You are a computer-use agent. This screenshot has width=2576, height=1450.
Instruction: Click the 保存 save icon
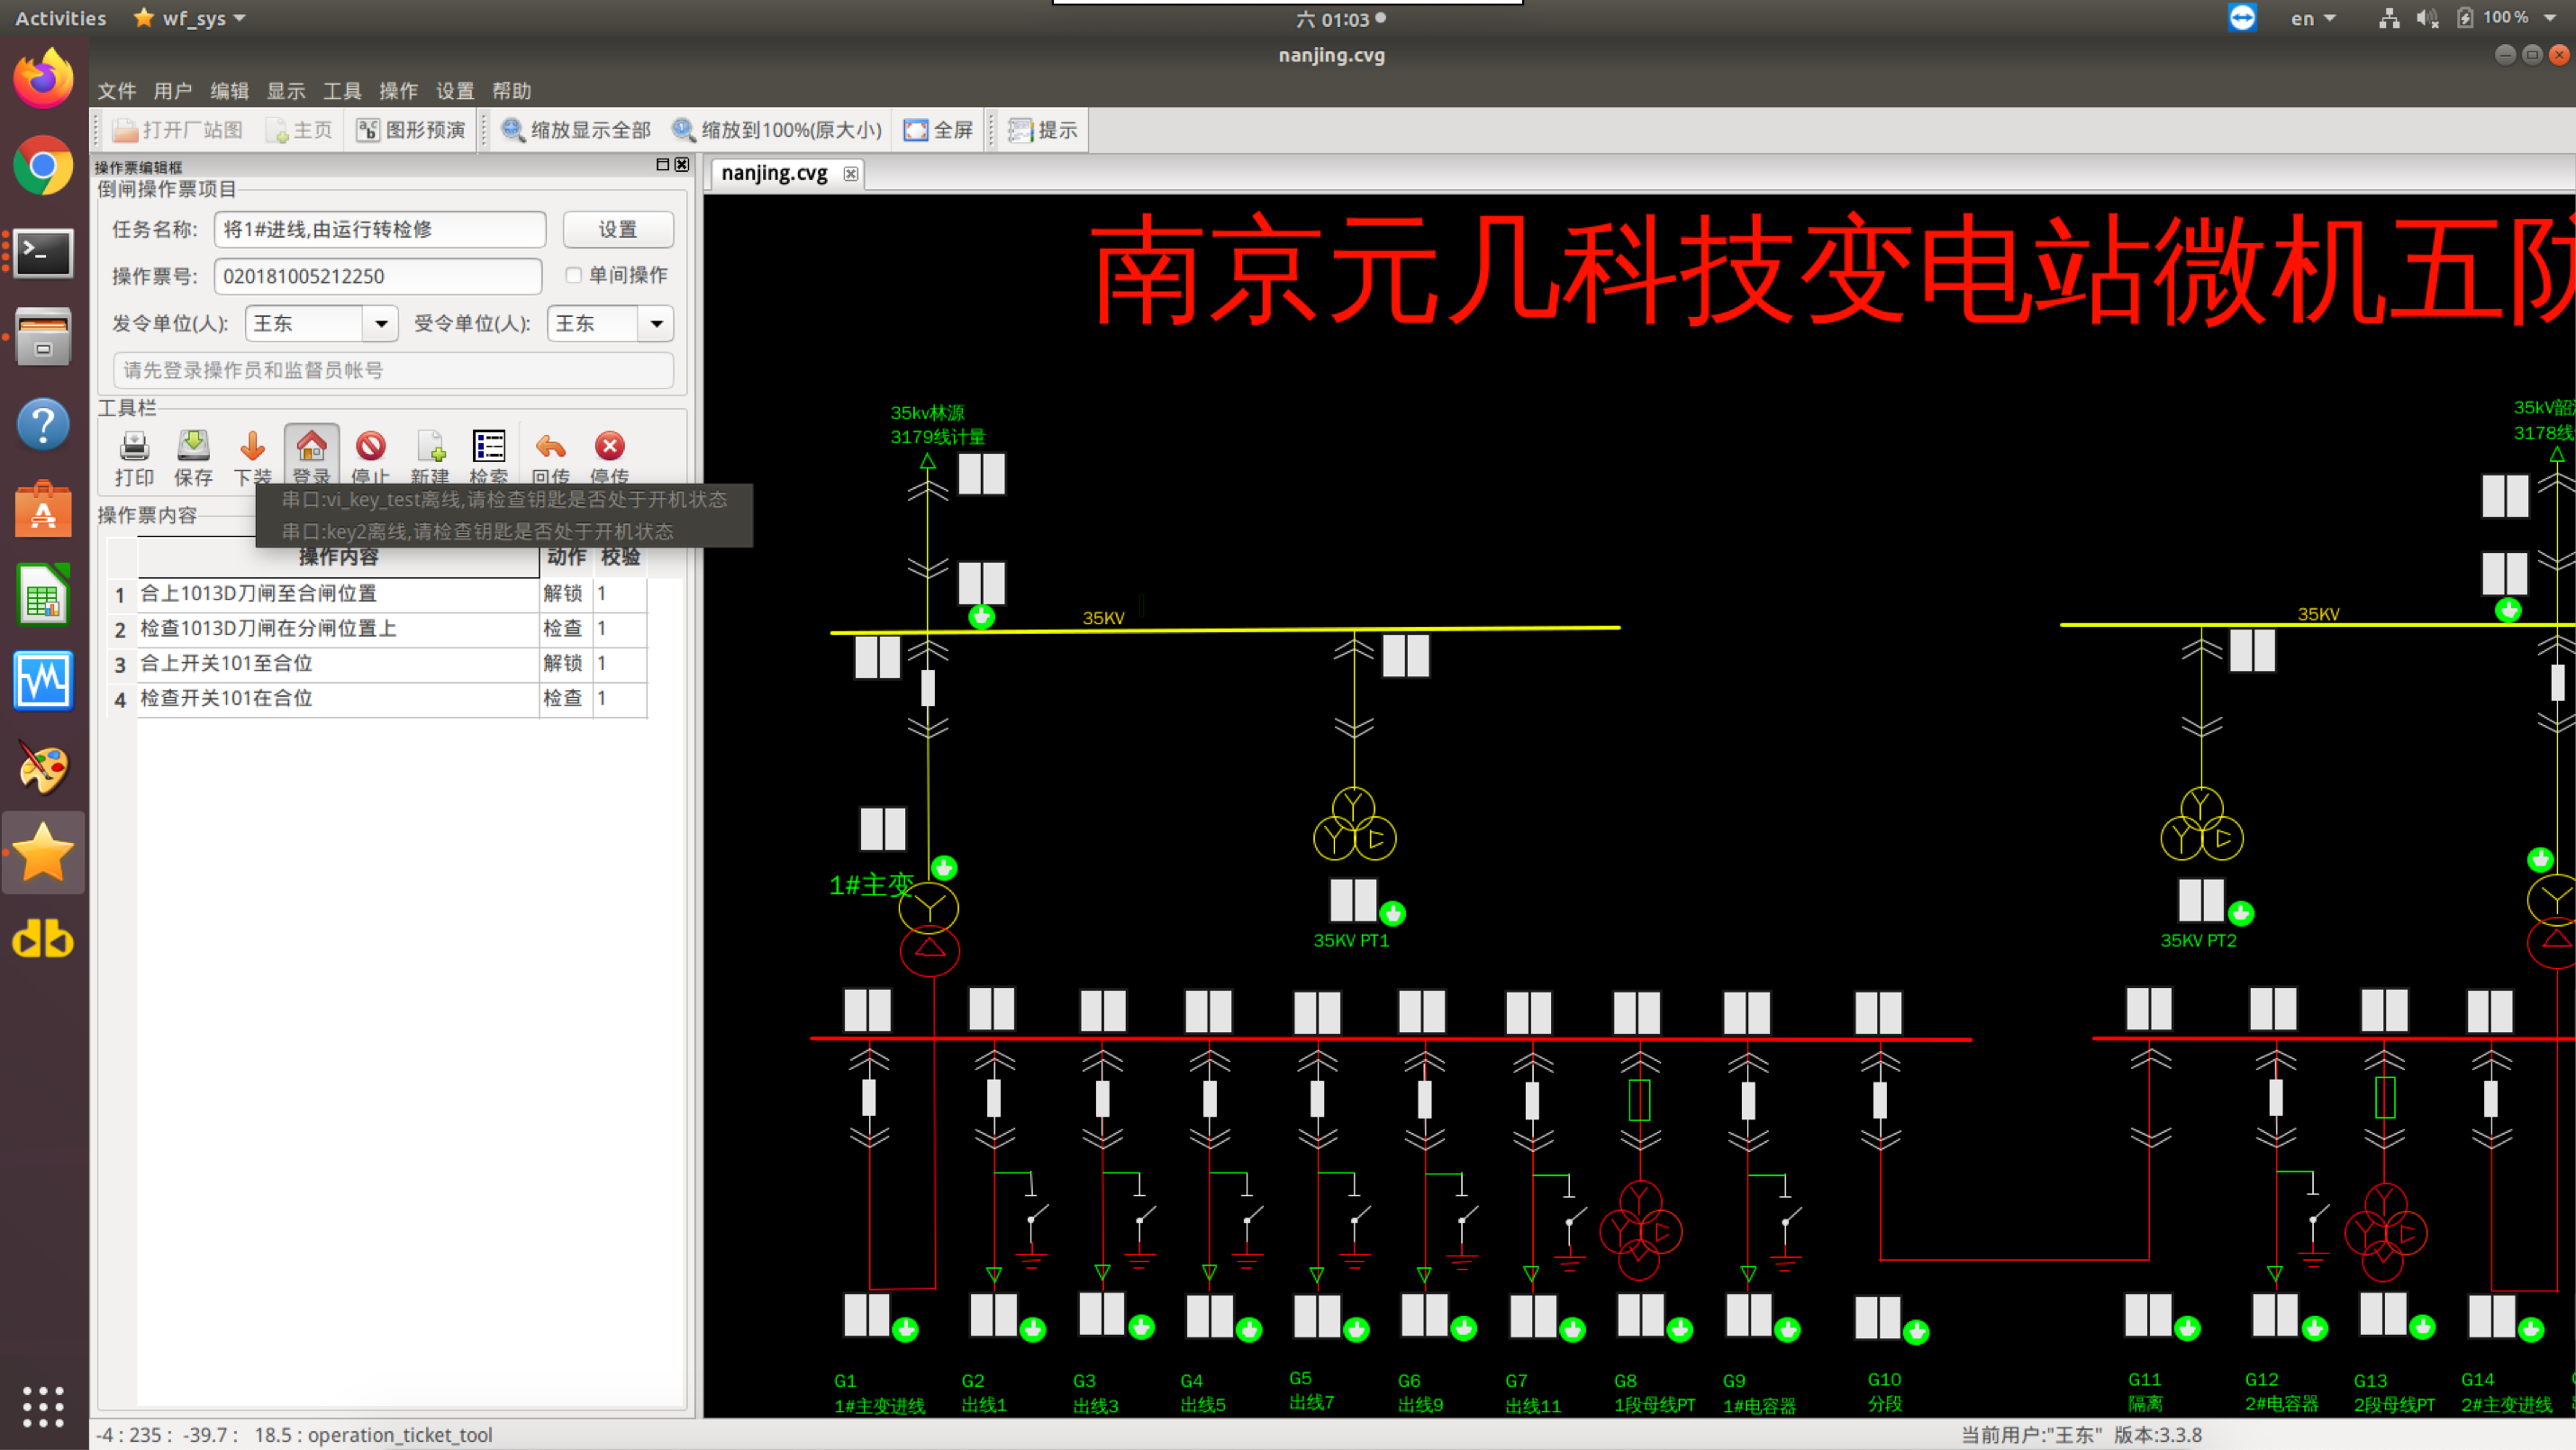(193, 447)
